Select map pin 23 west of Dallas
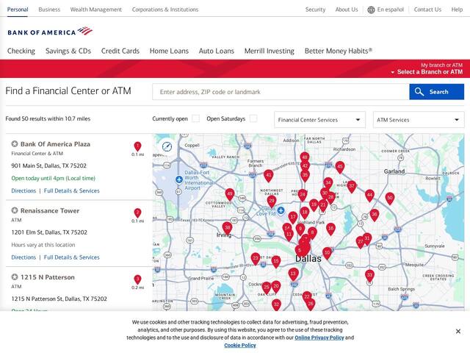Viewport: 470px width, 353px height. 256,259
